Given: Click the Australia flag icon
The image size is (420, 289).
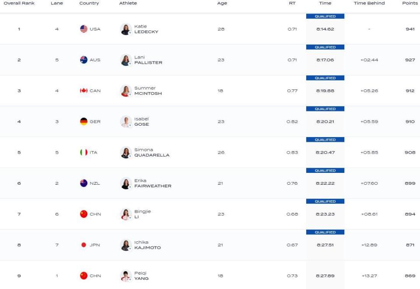Looking at the screenshot, I should coord(84,60).
